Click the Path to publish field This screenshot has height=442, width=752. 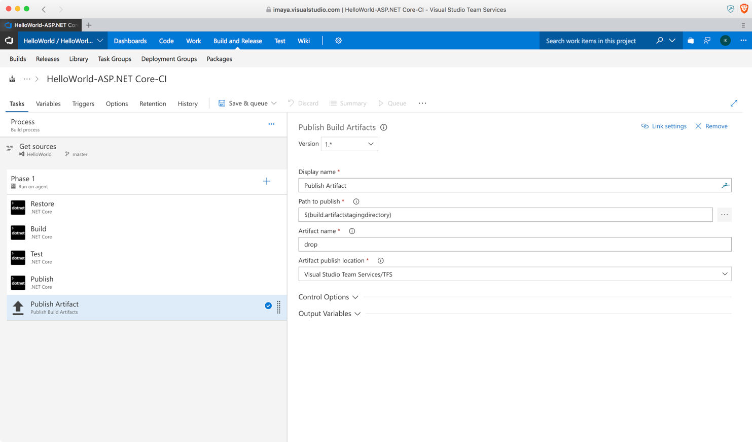(506, 215)
